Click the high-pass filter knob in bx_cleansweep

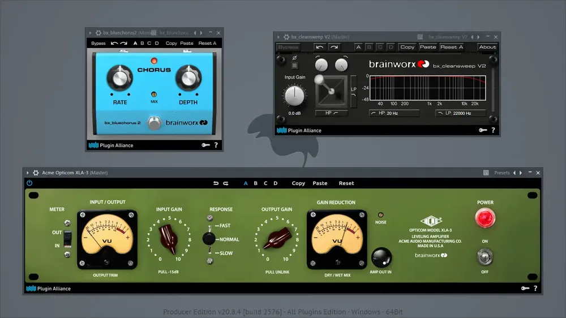(x=321, y=65)
